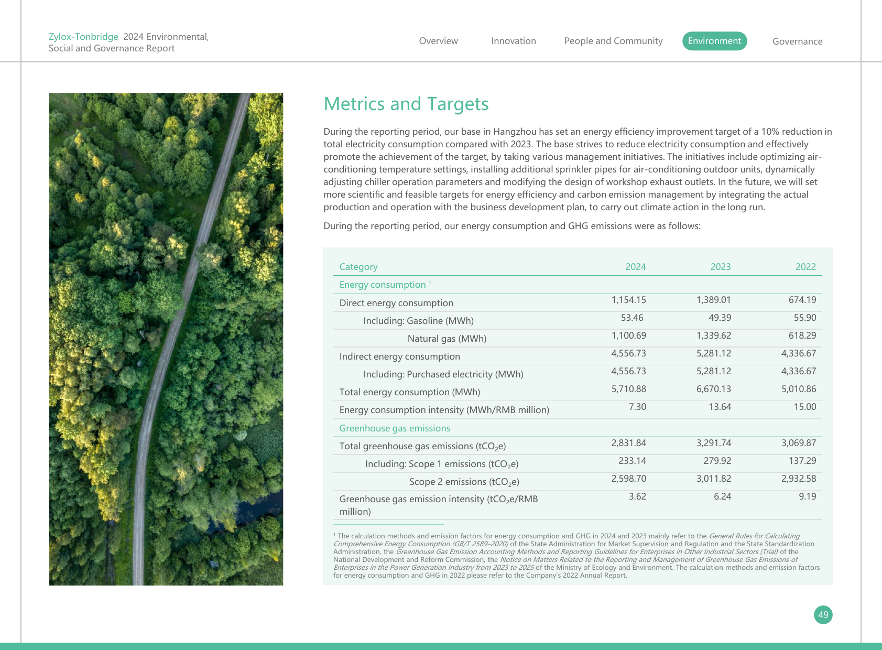The width and height of the screenshot is (882, 650).
Task: Click the 2024 column header
Action: click(x=635, y=267)
